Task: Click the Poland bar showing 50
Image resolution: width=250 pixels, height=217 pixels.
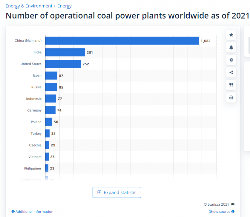Action: pyautogui.click(x=49, y=122)
